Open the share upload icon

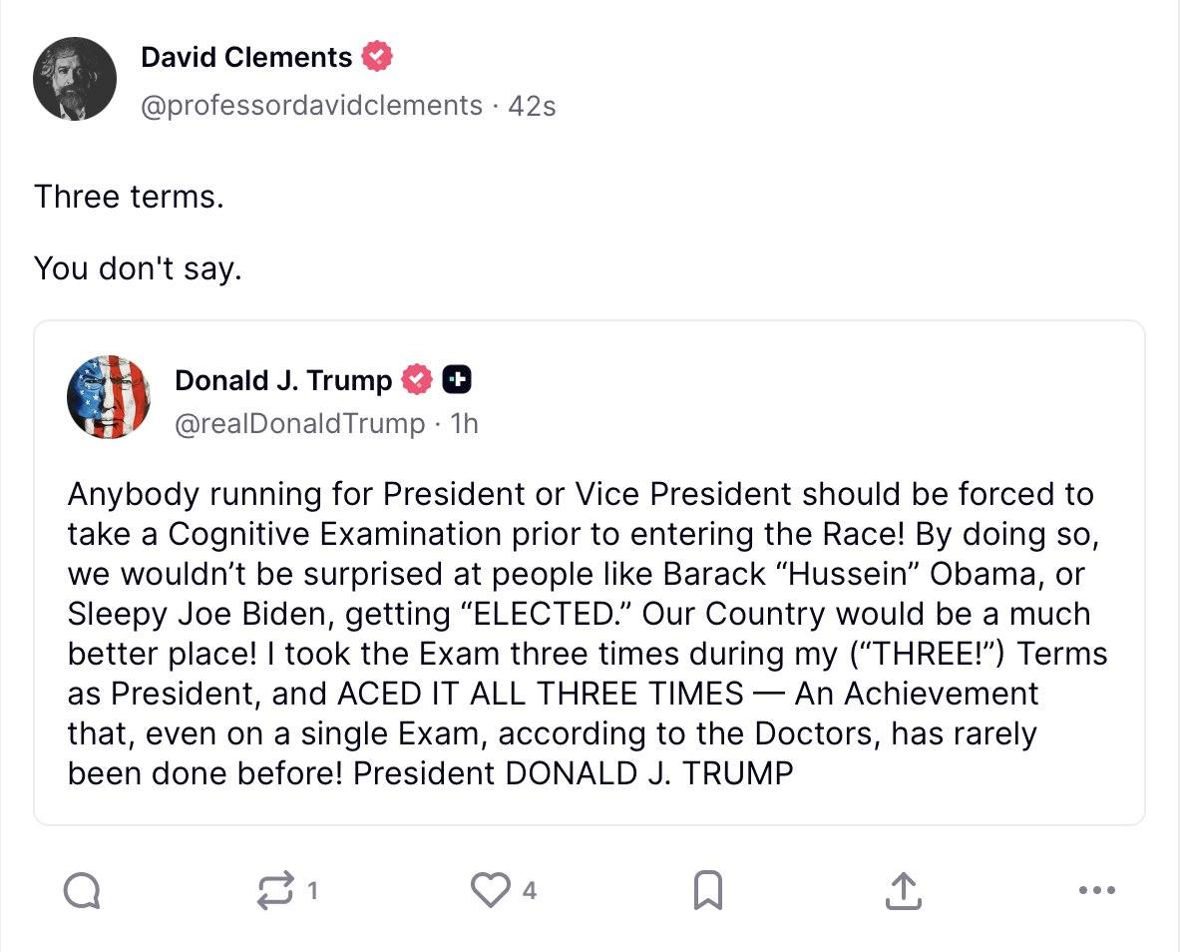tap(901, 891)
